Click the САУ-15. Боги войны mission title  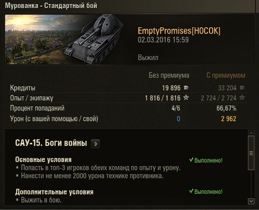pos(51,143)
